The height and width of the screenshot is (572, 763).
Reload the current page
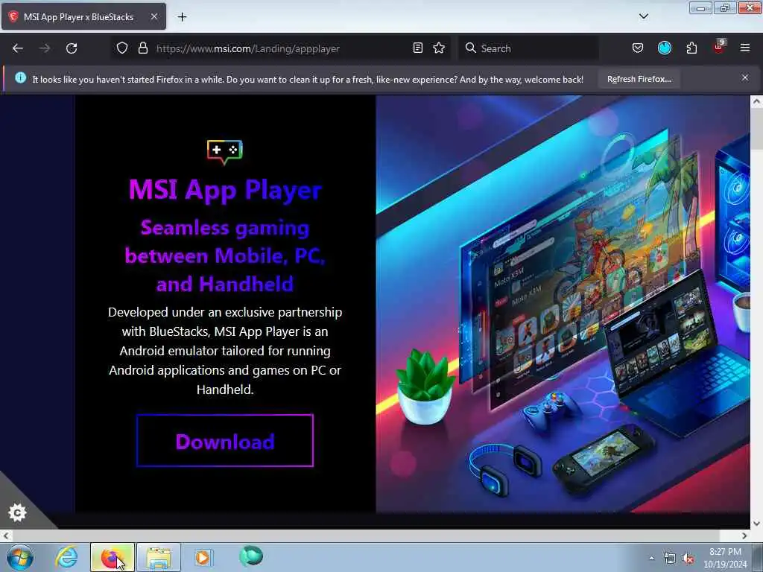tap(72, 48)
